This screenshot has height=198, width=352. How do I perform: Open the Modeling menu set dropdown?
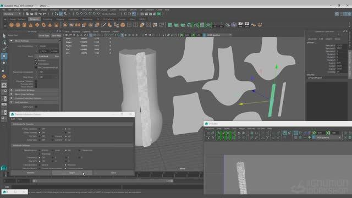click(12, 14)
